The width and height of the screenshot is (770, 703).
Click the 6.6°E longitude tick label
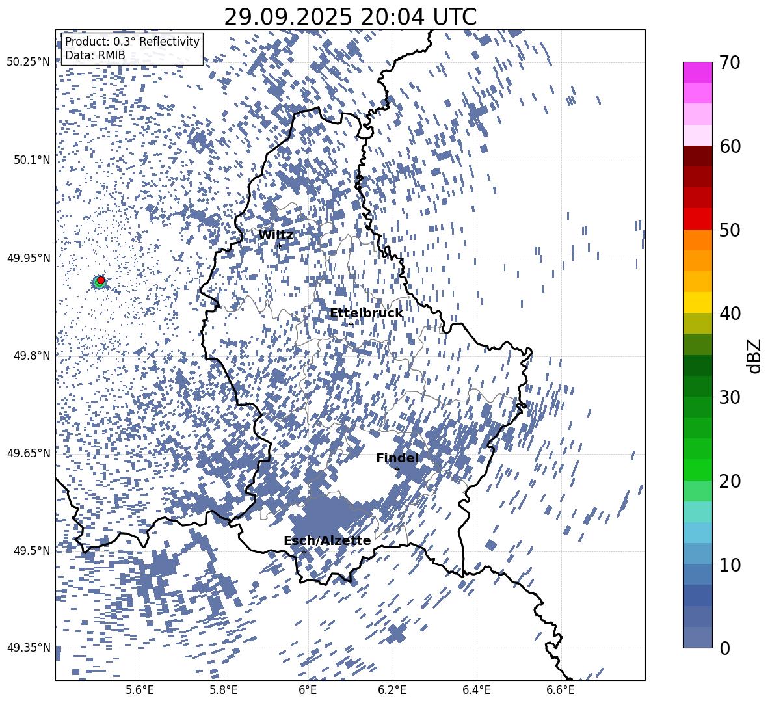click(561, 690)
